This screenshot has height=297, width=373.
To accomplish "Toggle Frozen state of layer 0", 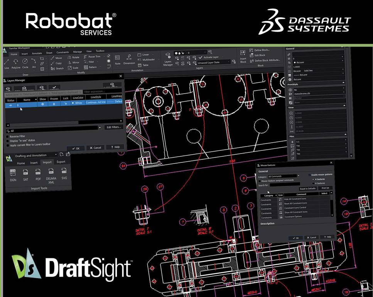I will (x=54, y=104).
